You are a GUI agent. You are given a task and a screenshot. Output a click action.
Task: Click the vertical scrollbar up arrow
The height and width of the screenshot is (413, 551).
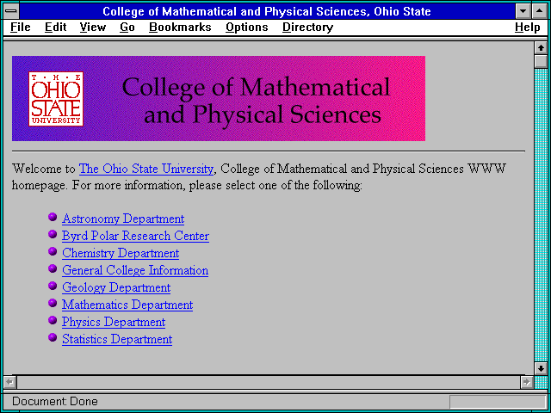(x=541, y=48)
